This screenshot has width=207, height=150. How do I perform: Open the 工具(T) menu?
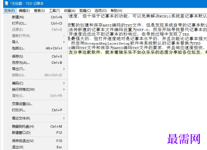54,11
